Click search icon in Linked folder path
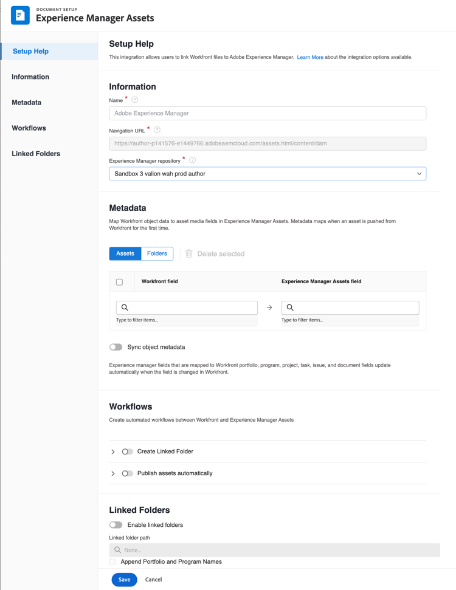This screenshot has width=456, height=590. point(118,550)
